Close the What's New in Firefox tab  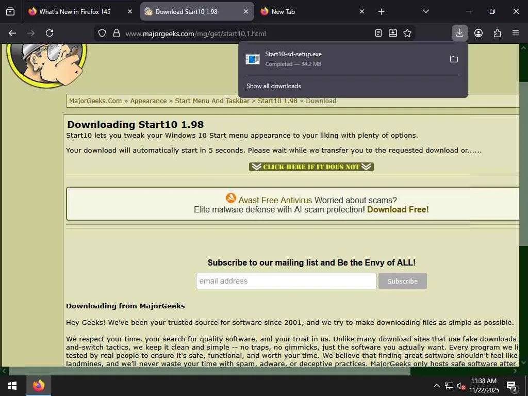(130, 11)
